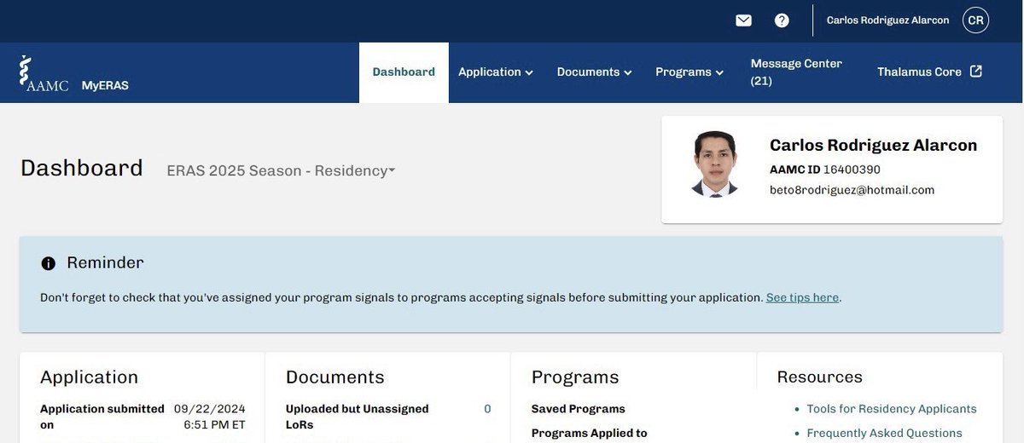The width and height of the screenshot is (1024, 443).
Task: Click the Documents card heading
Action: tap(335, 377)
